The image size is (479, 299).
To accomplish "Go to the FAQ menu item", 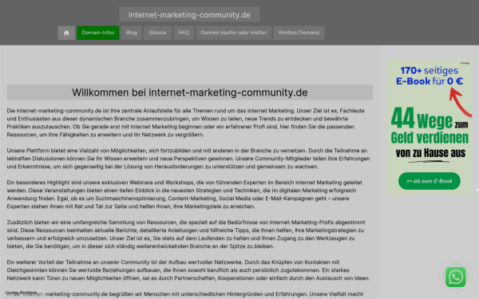I will [184, 33].
